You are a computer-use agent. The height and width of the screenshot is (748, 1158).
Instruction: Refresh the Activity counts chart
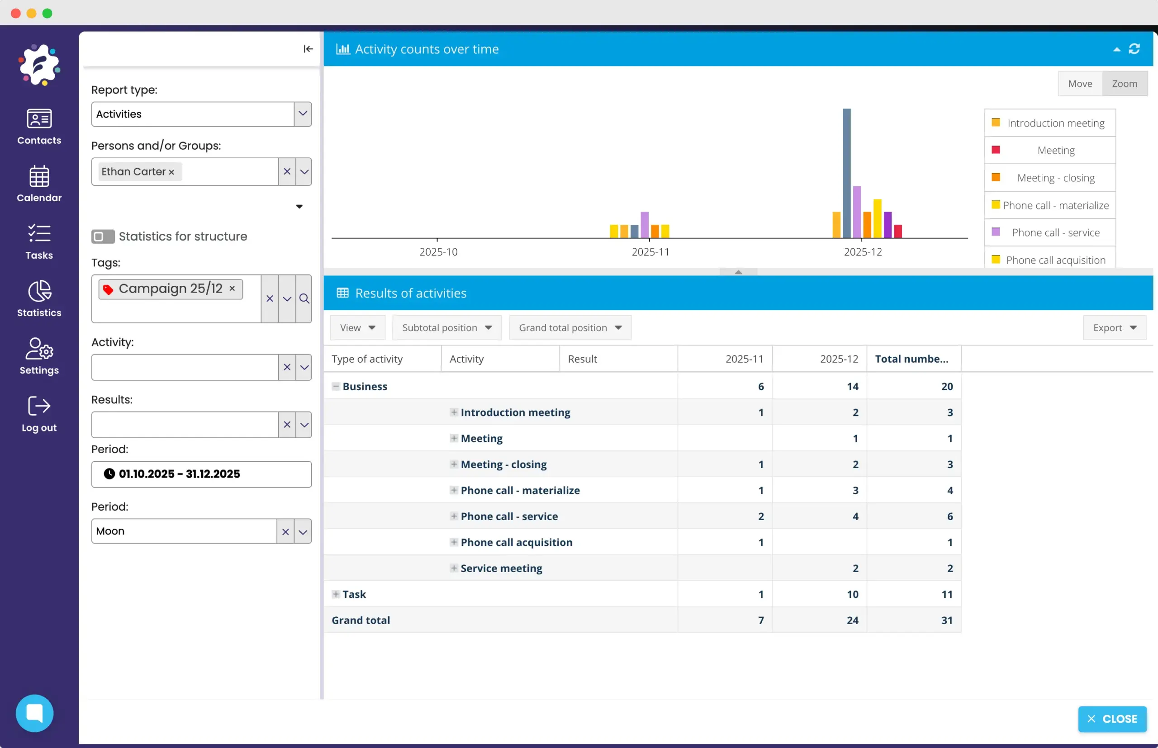pos(1134,49)
